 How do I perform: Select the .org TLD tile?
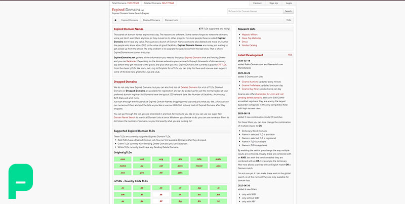coord(160,159)
